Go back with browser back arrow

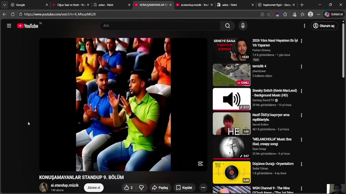[5, 14]
